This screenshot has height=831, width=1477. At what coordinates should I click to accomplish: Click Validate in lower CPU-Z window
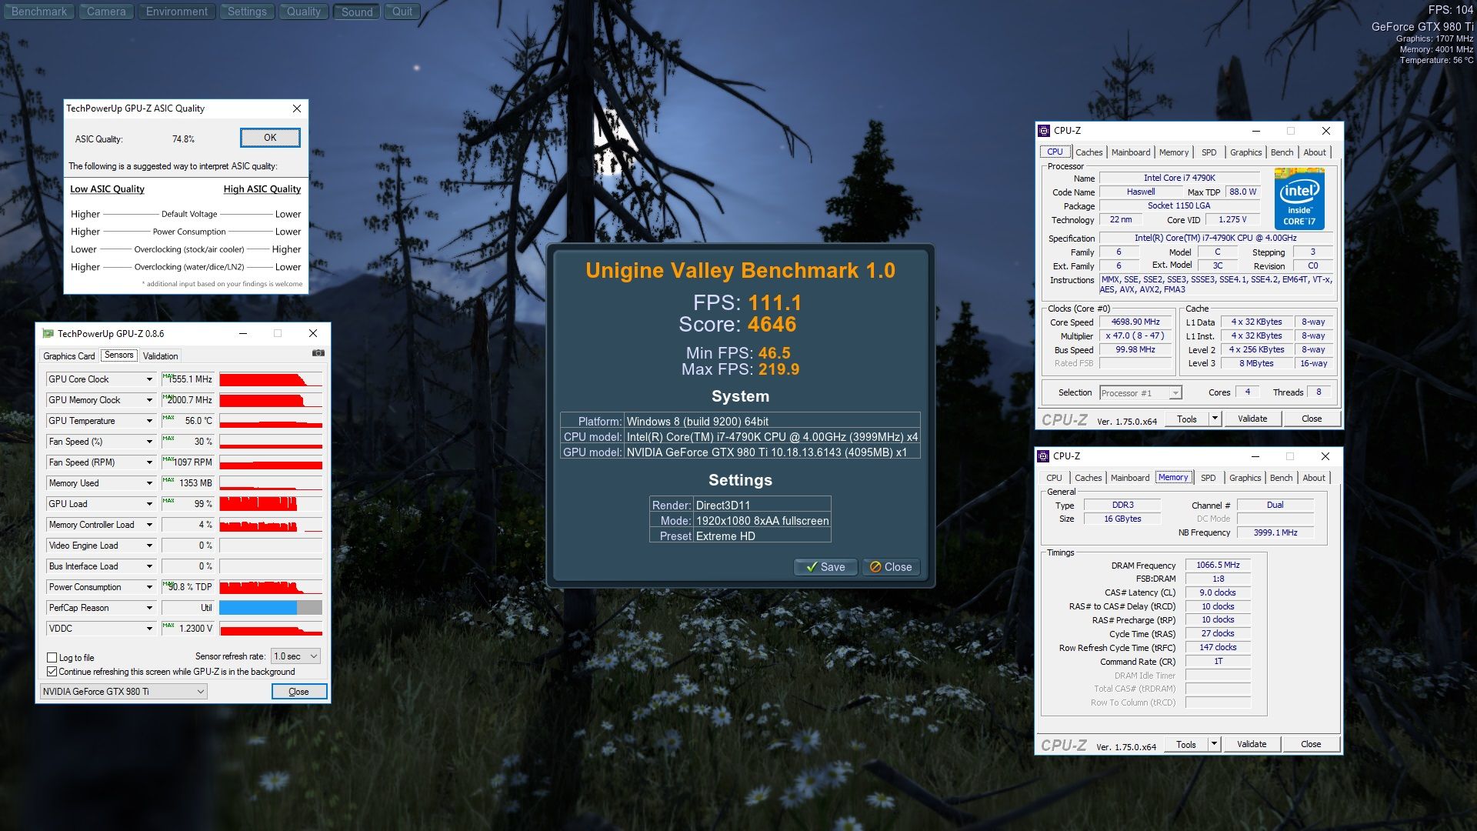[x=1252, y=744]
